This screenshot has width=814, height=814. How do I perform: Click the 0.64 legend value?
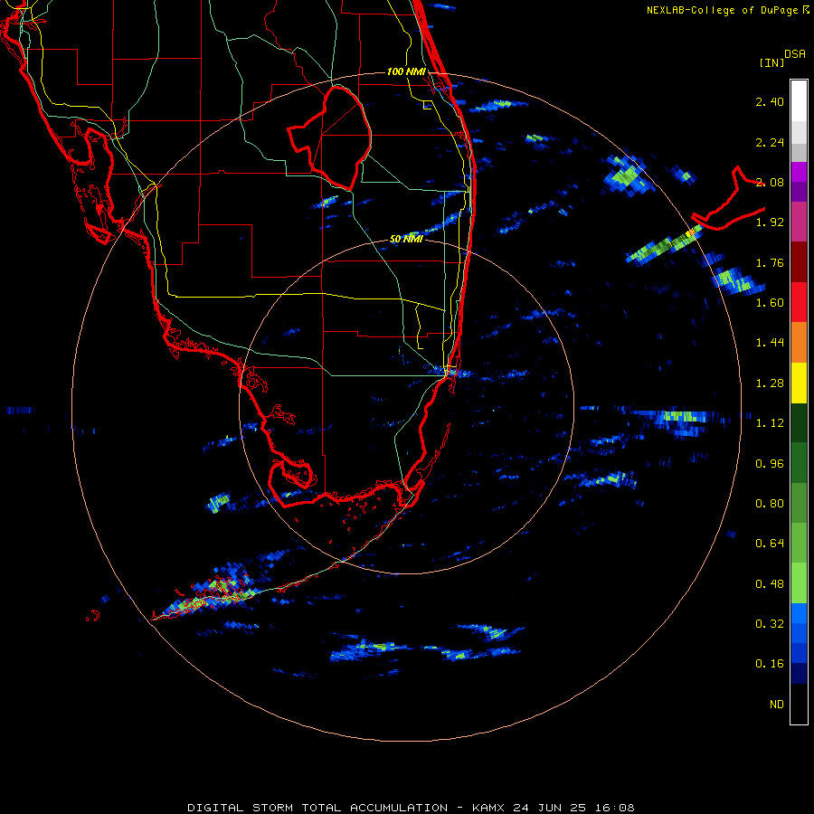(x=770, y=544)
